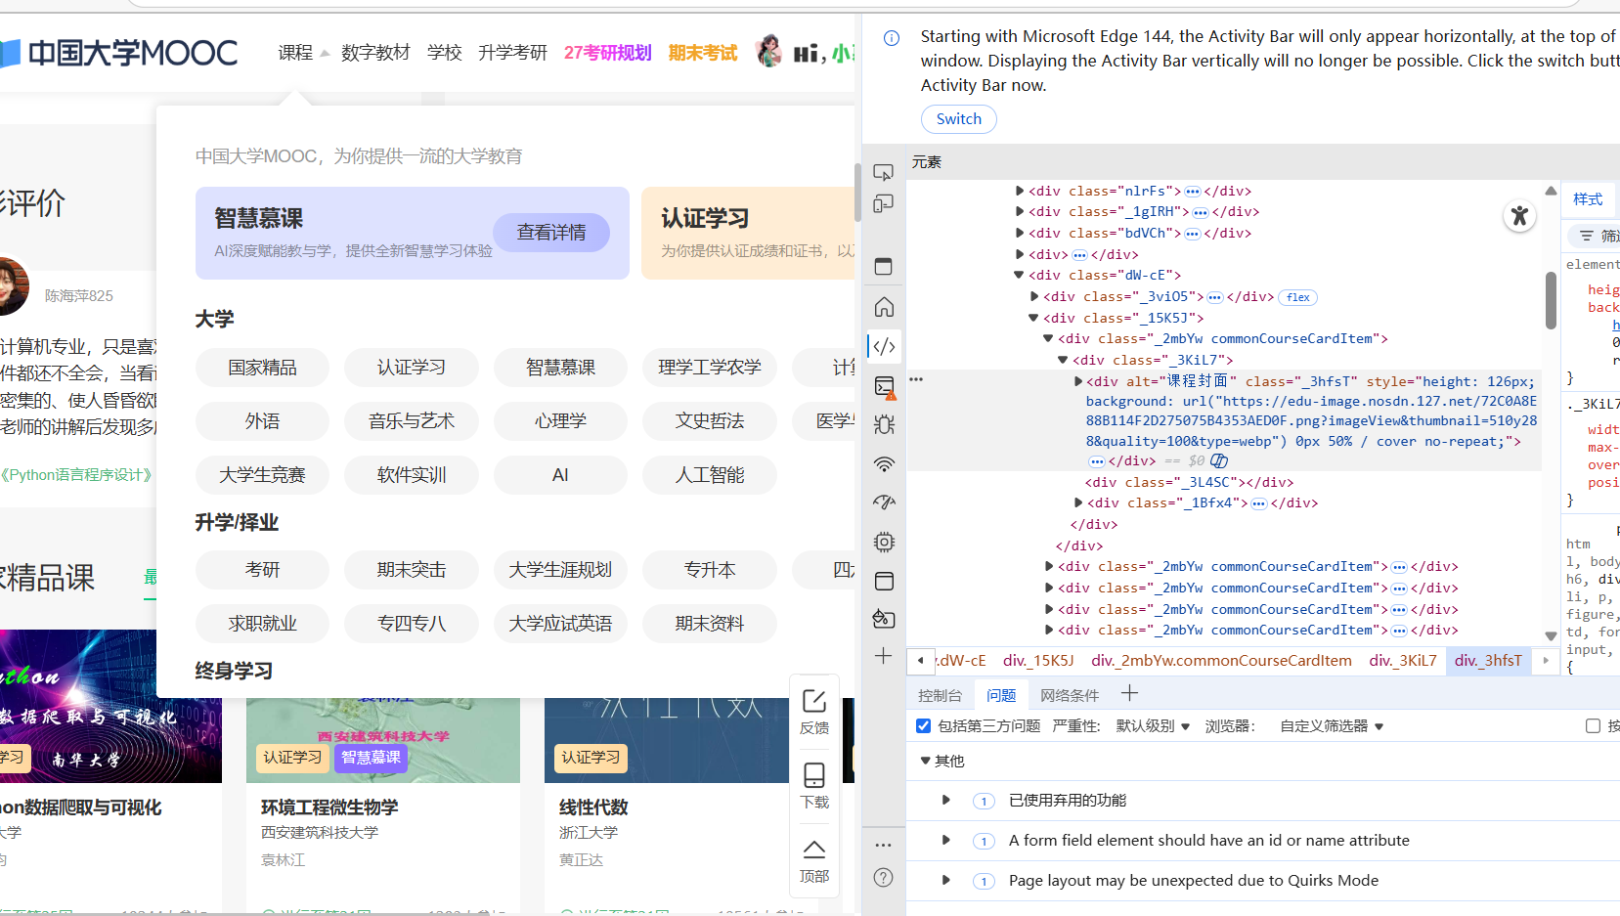Select the 样式 styles tab
The height and width of the screenshot is (916, 1620).
[x=1588, y=199]
